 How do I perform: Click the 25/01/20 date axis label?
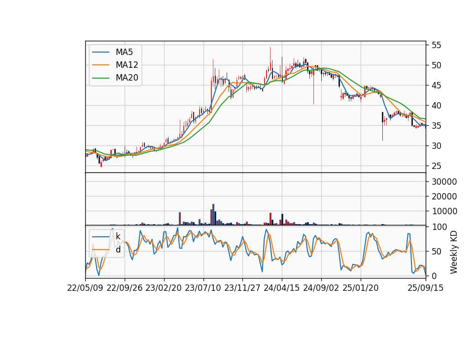click(361, 288)
